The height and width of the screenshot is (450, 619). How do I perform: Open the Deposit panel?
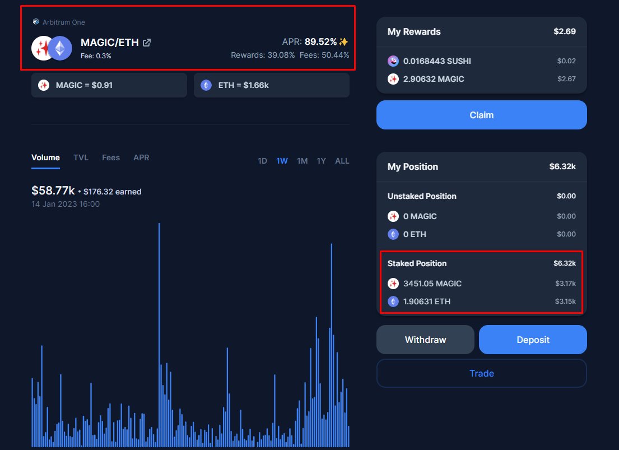click(x=532, y=340)
